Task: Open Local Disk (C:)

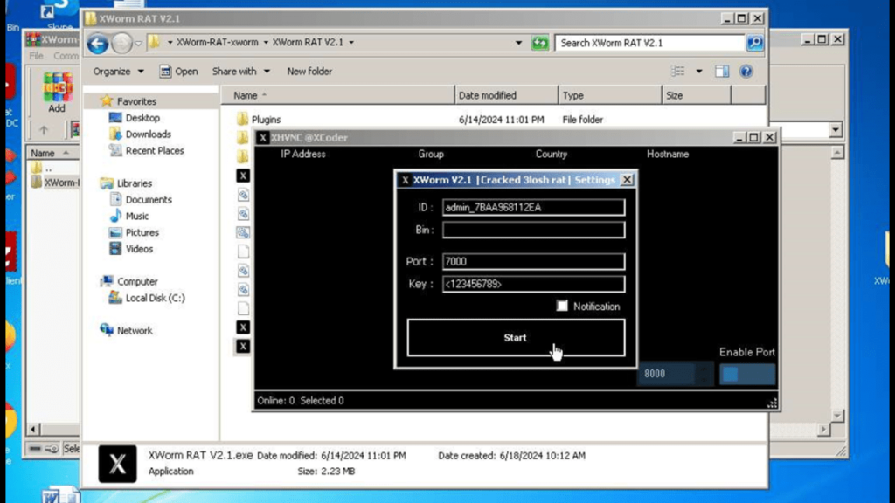Action: 155,298
